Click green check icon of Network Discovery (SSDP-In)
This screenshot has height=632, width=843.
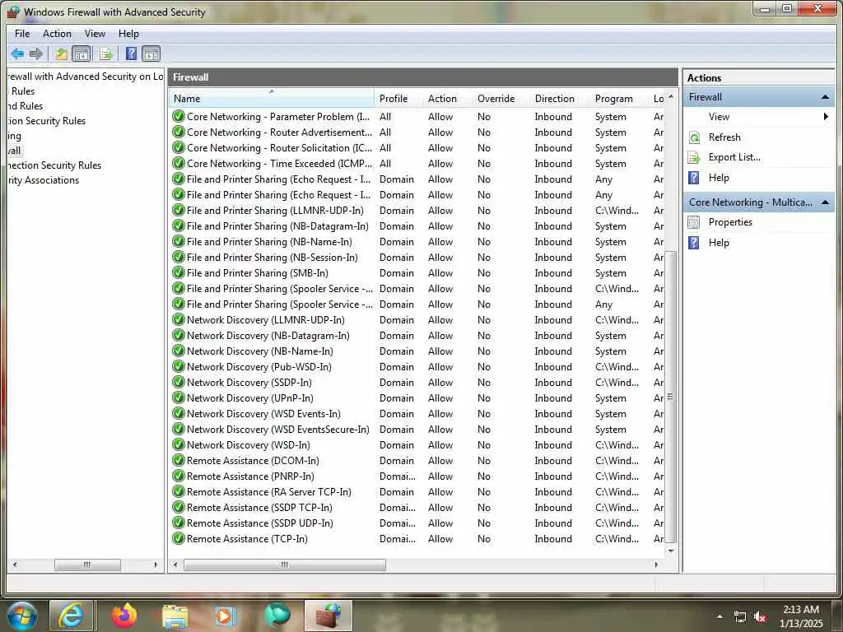pyautogui.click(x=179, y=382)
